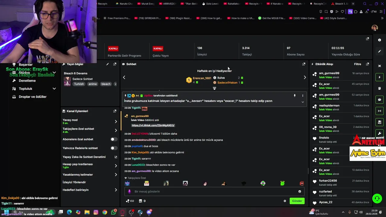Switch to the Bleach browser tab

coord(339,4)
